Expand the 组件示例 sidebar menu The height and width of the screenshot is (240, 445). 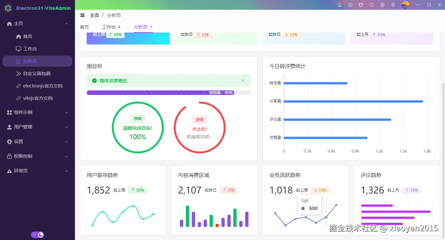(x=37, y=113)
